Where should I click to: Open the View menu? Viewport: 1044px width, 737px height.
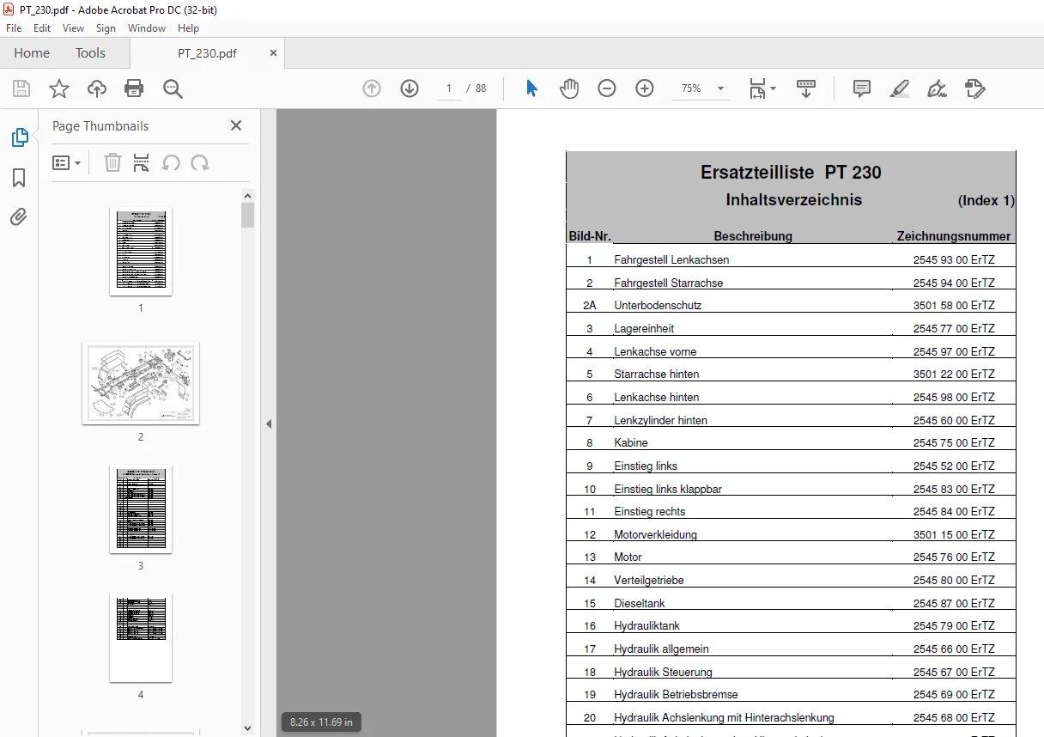coord(73,28)
